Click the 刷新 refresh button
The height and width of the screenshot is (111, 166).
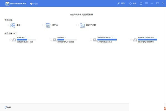(x=7, y=107)
